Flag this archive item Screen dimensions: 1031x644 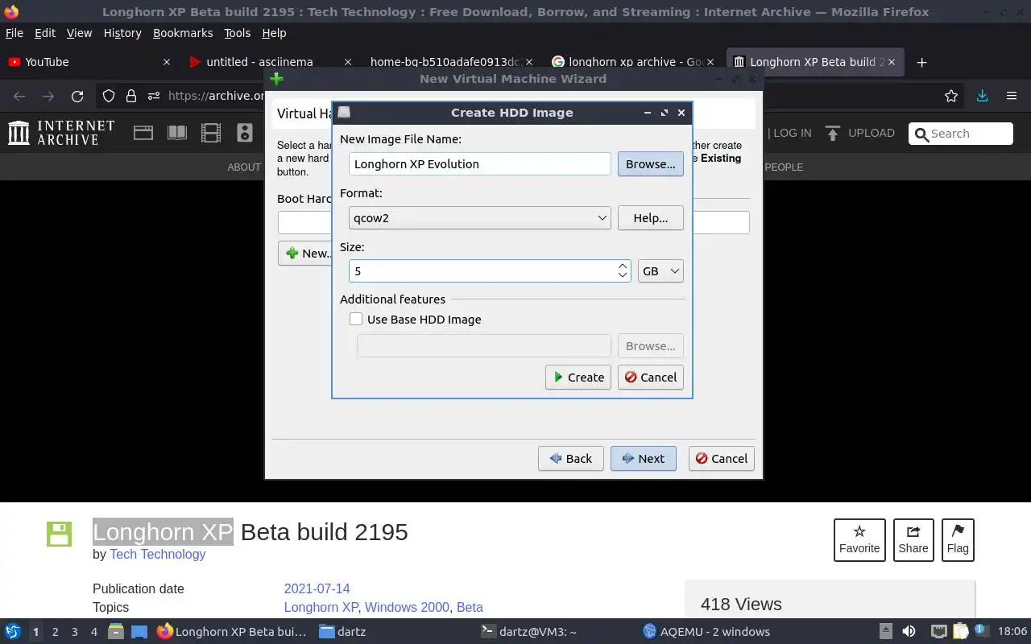(x=958, y=540)
